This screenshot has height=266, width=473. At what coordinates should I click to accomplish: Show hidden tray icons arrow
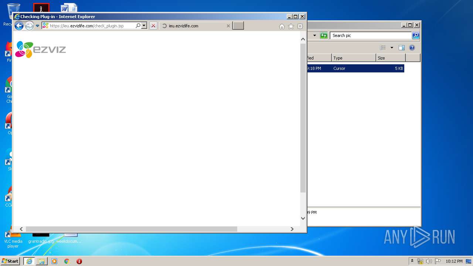pos(412,261)
